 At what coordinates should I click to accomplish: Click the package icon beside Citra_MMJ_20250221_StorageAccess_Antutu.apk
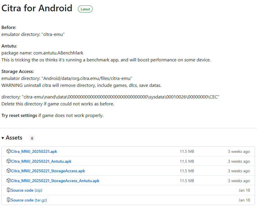pos(9,181)
